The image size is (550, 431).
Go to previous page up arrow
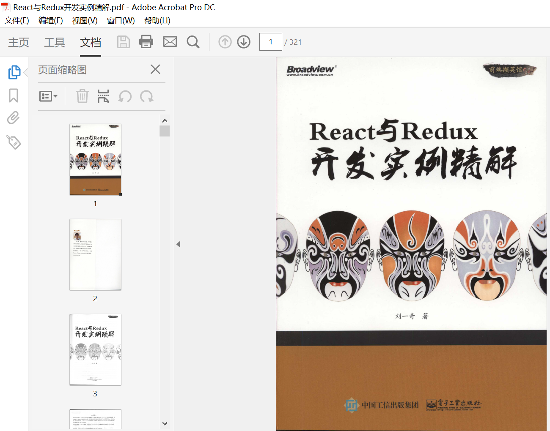tap(225, 42)
